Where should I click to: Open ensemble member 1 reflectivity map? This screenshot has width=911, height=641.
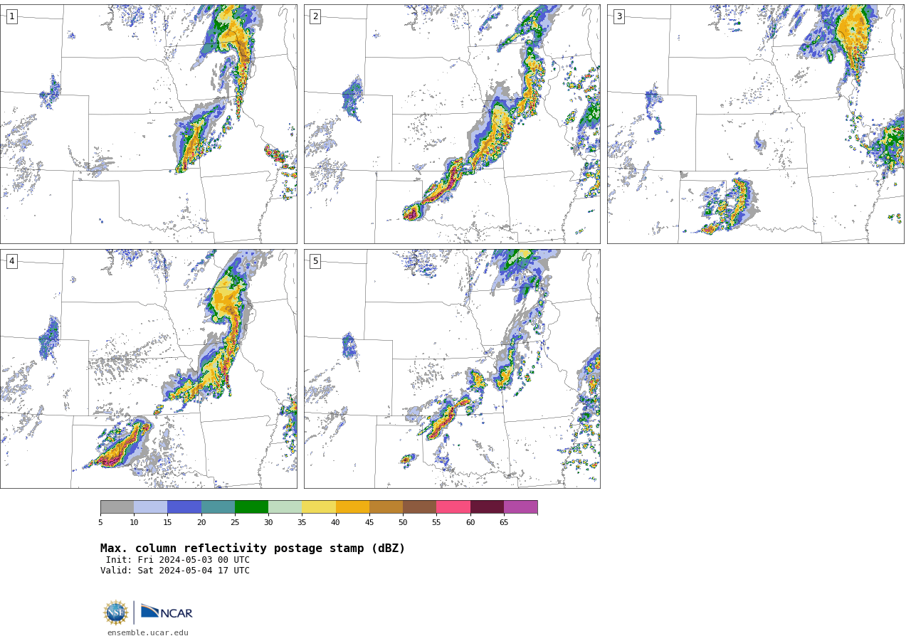click(x=148, y=124)
